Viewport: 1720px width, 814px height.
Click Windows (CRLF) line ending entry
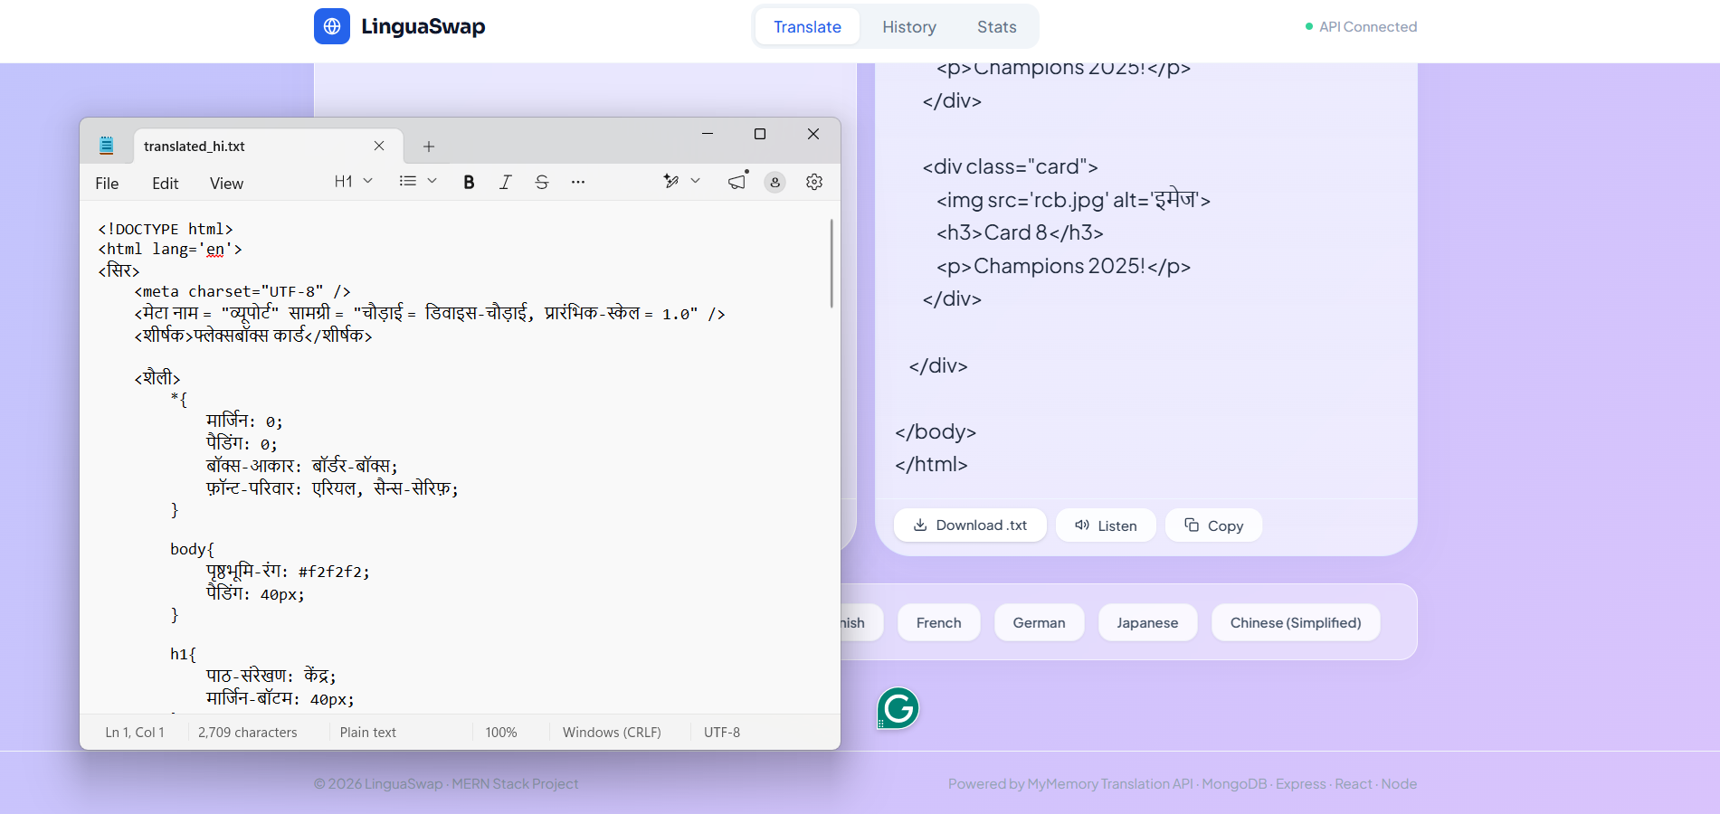(612, 733)
